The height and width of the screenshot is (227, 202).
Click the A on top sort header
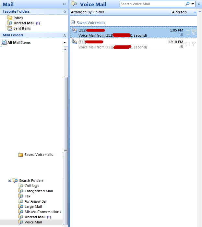click(179, 12)
